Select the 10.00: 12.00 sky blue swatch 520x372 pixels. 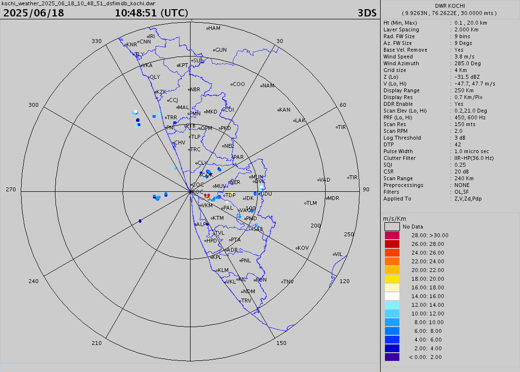pos(392,314)
